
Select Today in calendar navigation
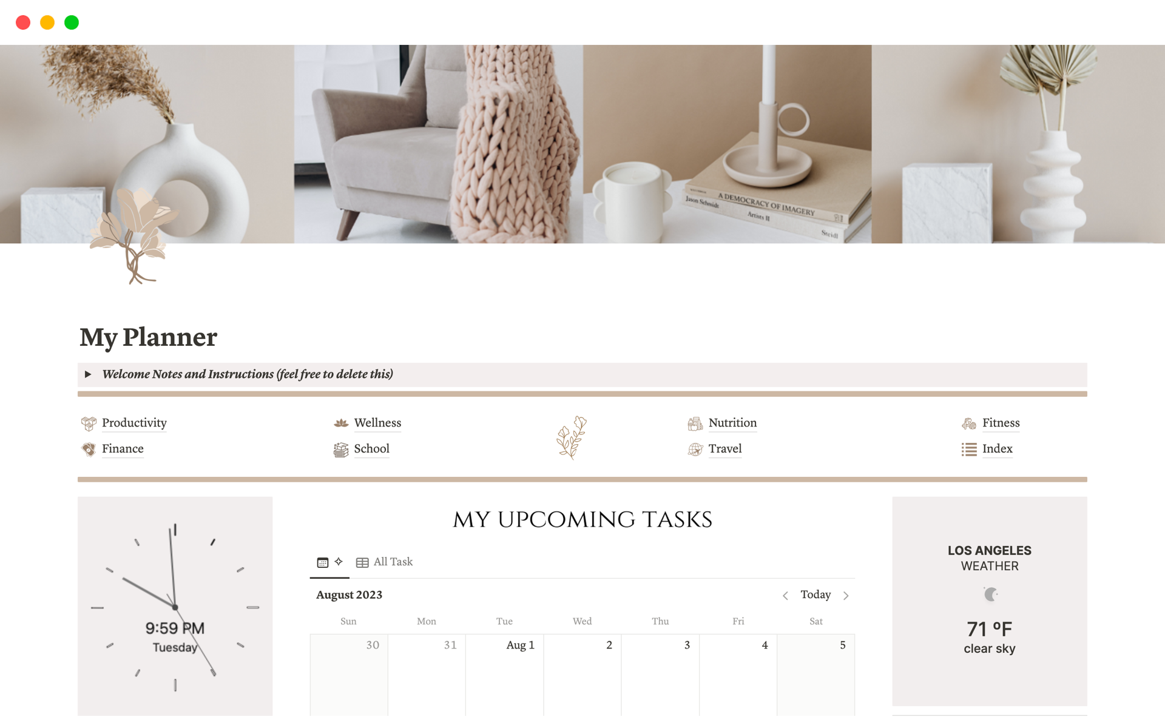point(812,595)
